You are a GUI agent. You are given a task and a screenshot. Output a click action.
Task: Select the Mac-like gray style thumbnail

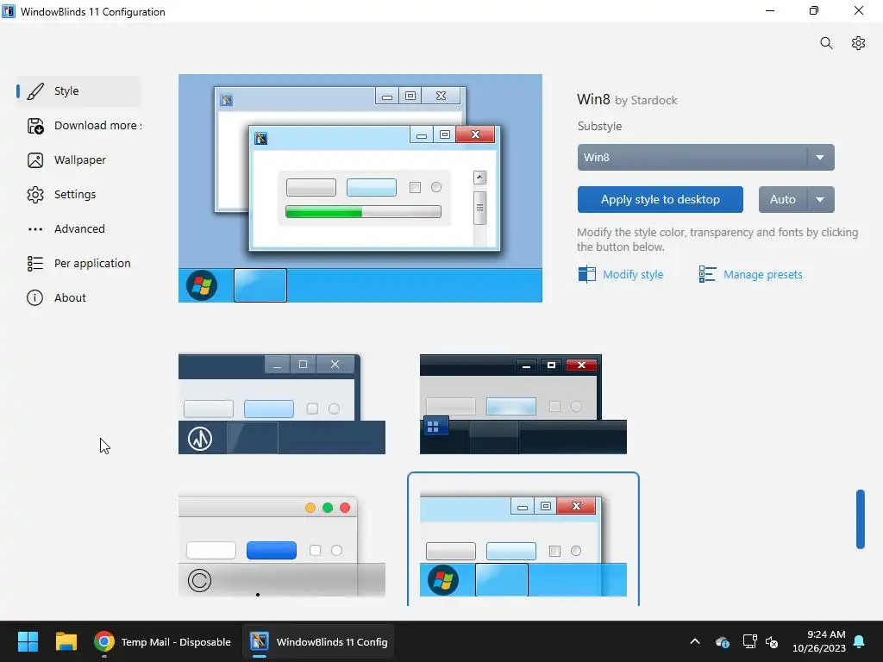point(282,546)
